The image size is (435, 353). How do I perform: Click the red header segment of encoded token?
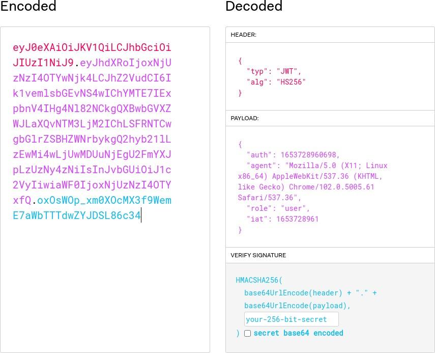click(92, 47)
